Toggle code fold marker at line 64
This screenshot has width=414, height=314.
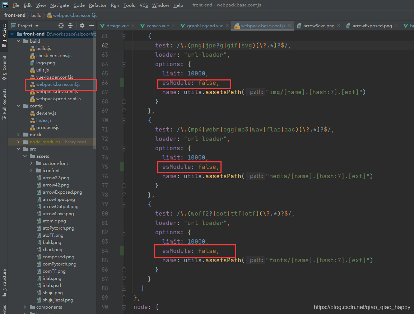[x=124, y=64]
